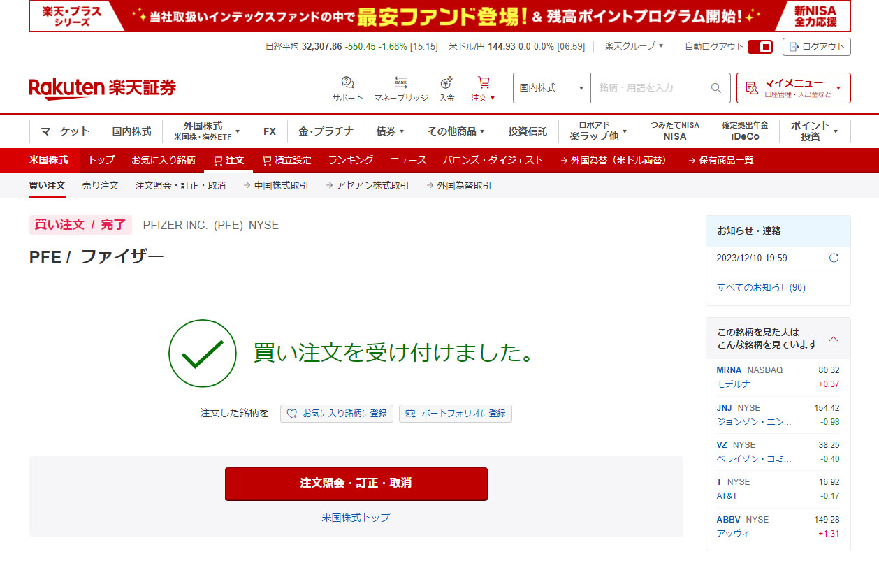Viewport: 879px width, 561px height.
Task: Click the logout (ログアウト) button
Action: (x=816, y=47)
